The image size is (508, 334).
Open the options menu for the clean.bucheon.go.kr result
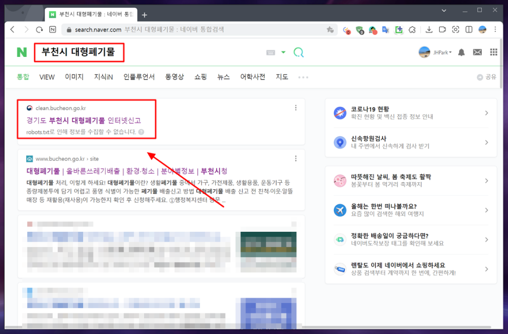296,108
